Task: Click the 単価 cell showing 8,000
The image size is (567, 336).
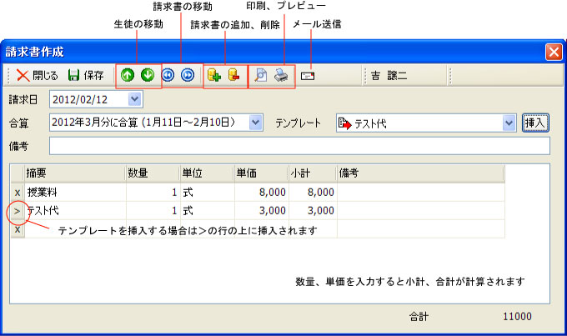Action: [262, 193]
